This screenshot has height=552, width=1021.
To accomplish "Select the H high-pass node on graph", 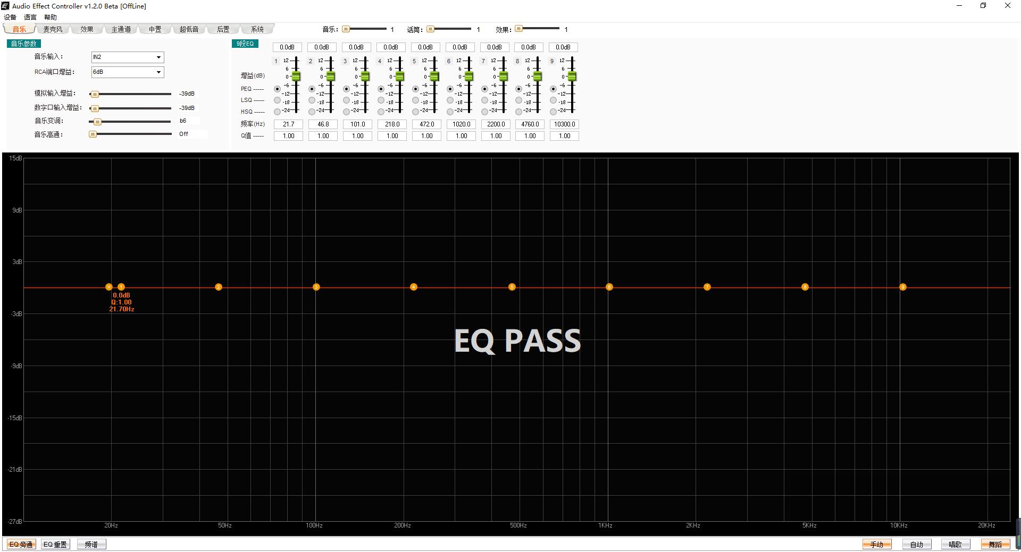I will coord(109,287).
